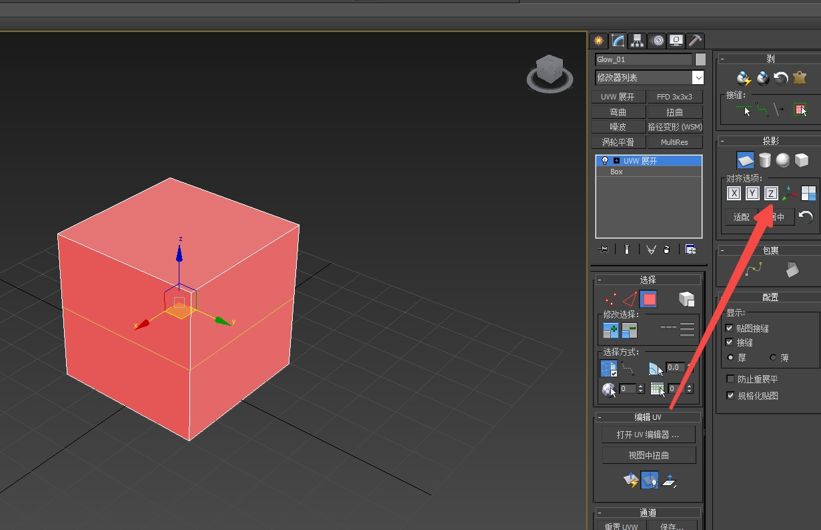Click the pin stack icon
This screenshot has height=530, width=821.
tap(604, 250)
